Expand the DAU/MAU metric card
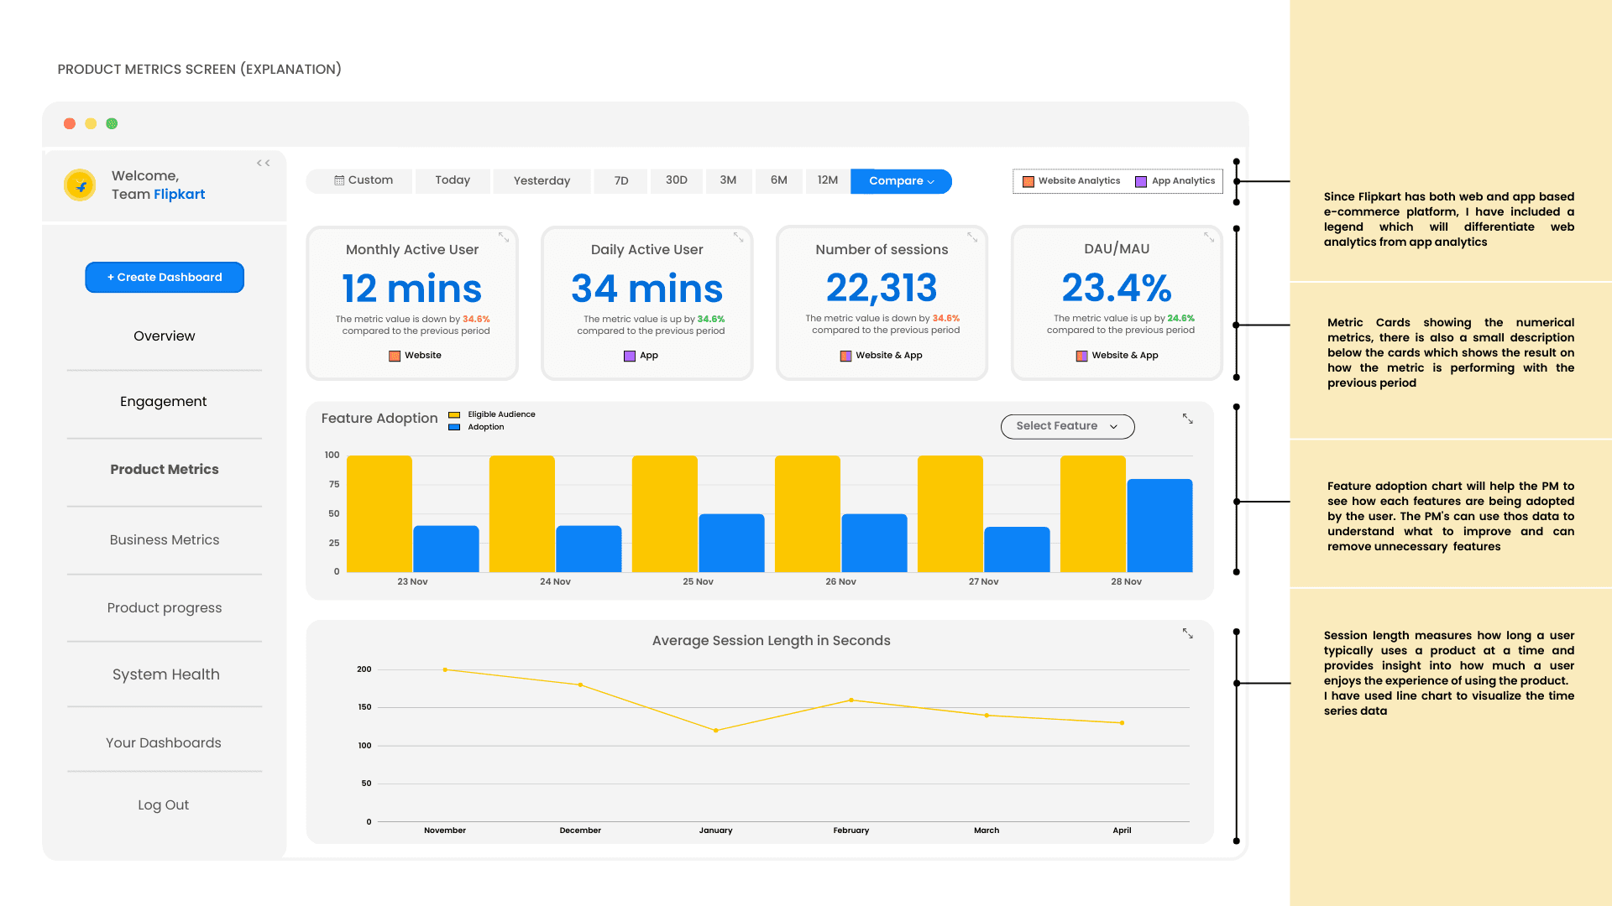 coord(1209,237)
